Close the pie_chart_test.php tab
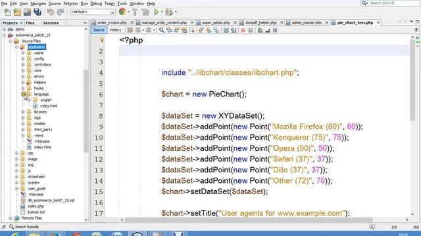This screenshot has height=236, width=421. [378, 23]
